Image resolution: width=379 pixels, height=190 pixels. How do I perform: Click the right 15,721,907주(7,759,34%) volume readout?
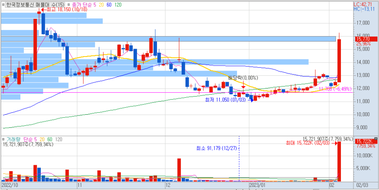point(328,139)
